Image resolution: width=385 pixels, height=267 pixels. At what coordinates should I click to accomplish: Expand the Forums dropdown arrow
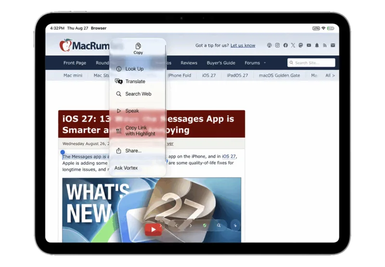tap(265, 63)
